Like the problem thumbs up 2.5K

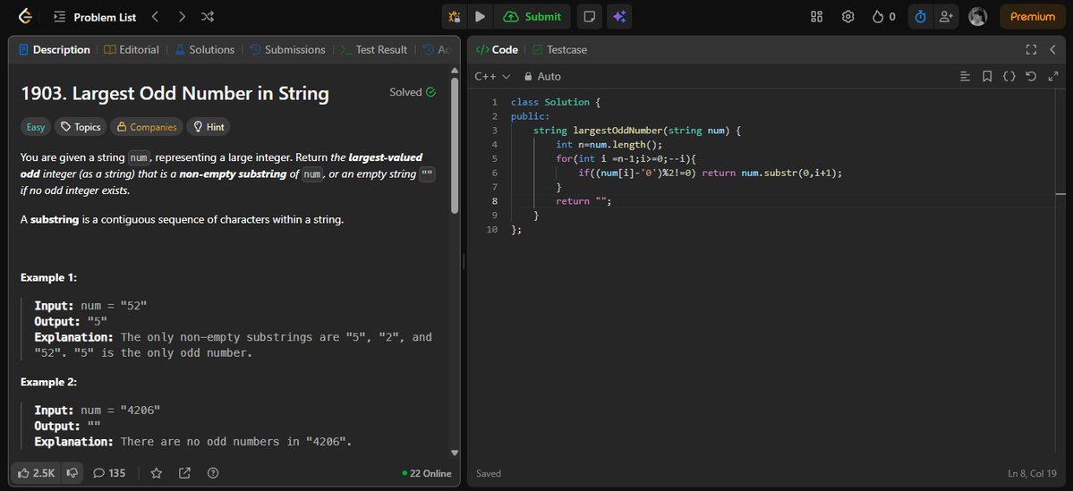coord(37,473)
